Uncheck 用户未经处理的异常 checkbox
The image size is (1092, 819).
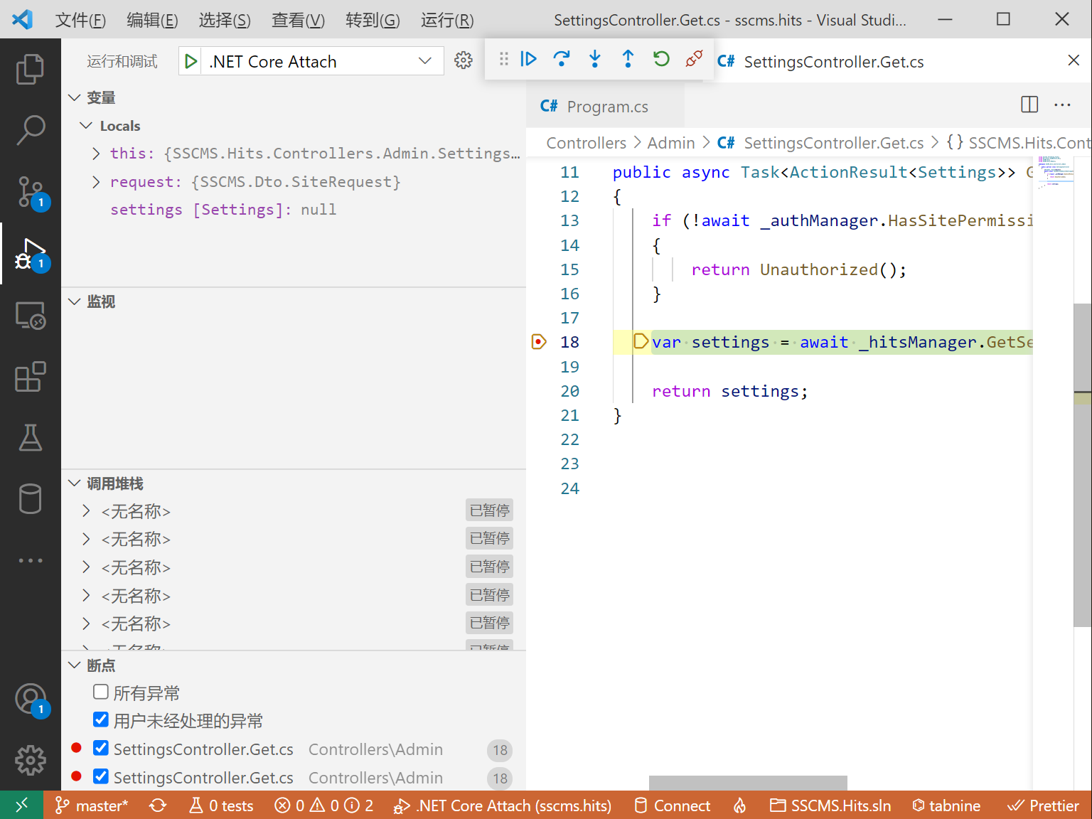pos(101,720)
